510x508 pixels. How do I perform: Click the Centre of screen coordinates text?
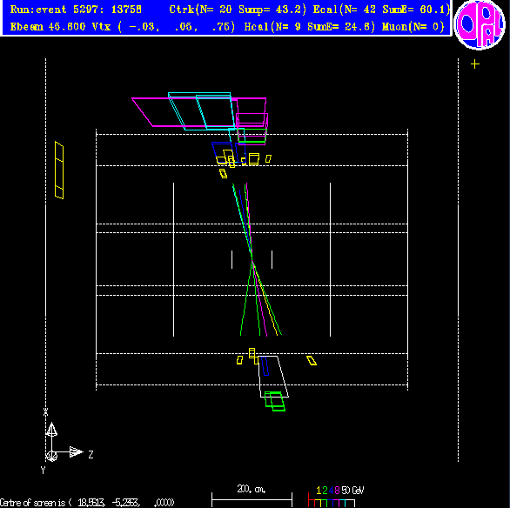click(x=87, y=503)
